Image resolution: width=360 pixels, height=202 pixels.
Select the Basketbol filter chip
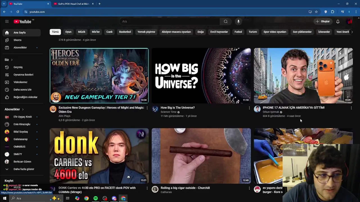click(x=125, y=32)
